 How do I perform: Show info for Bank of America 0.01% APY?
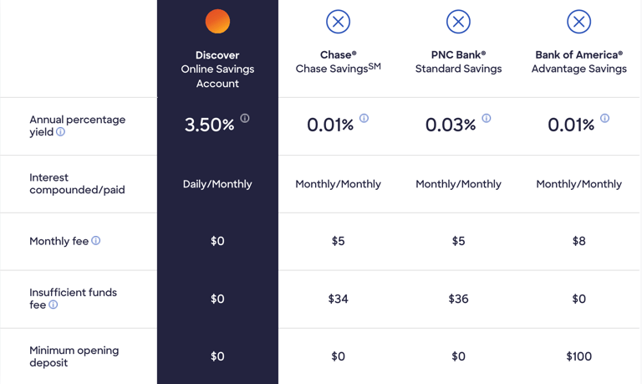pos(604,119)
